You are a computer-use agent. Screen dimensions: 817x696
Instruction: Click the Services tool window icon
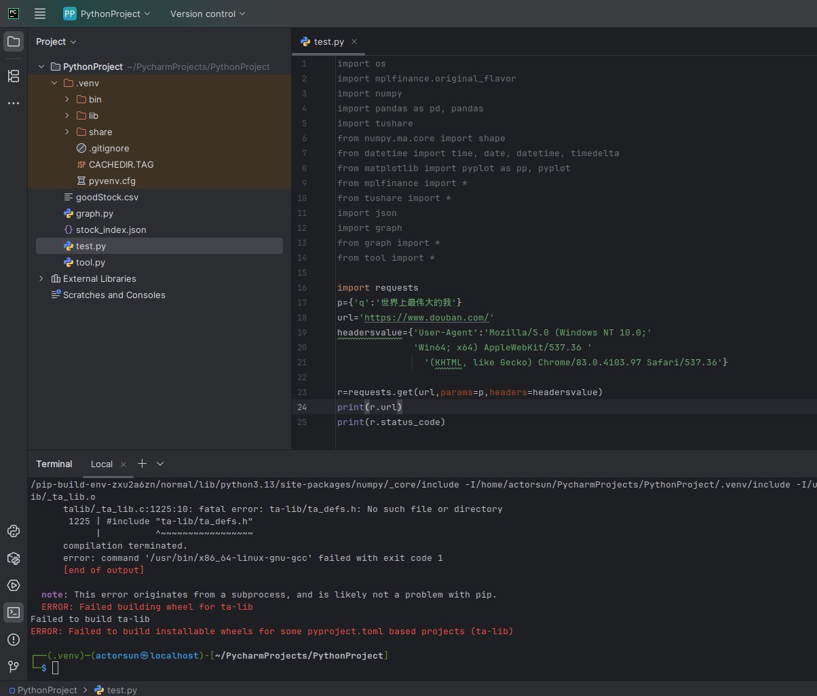(x=14, y=585)
